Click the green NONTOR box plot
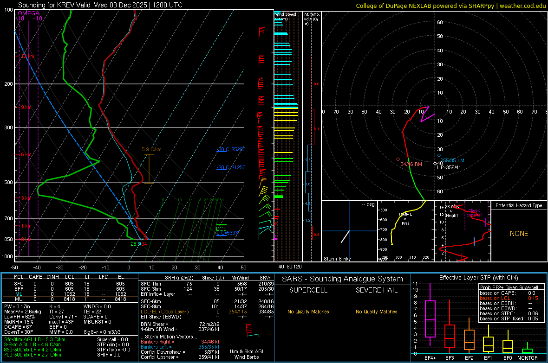 (x=528, y=350)
